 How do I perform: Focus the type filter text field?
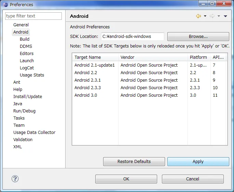point(33,16)
